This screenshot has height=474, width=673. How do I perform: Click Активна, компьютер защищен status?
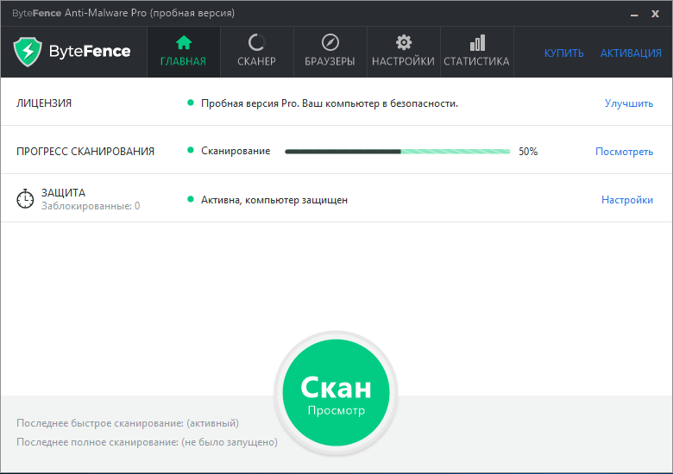click(274, 200)
